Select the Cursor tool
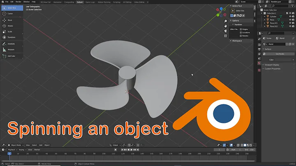The image size is (296, 166). point(12,14)
